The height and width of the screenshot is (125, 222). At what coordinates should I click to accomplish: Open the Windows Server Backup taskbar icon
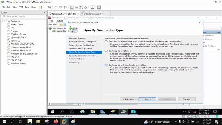(123, 112)
